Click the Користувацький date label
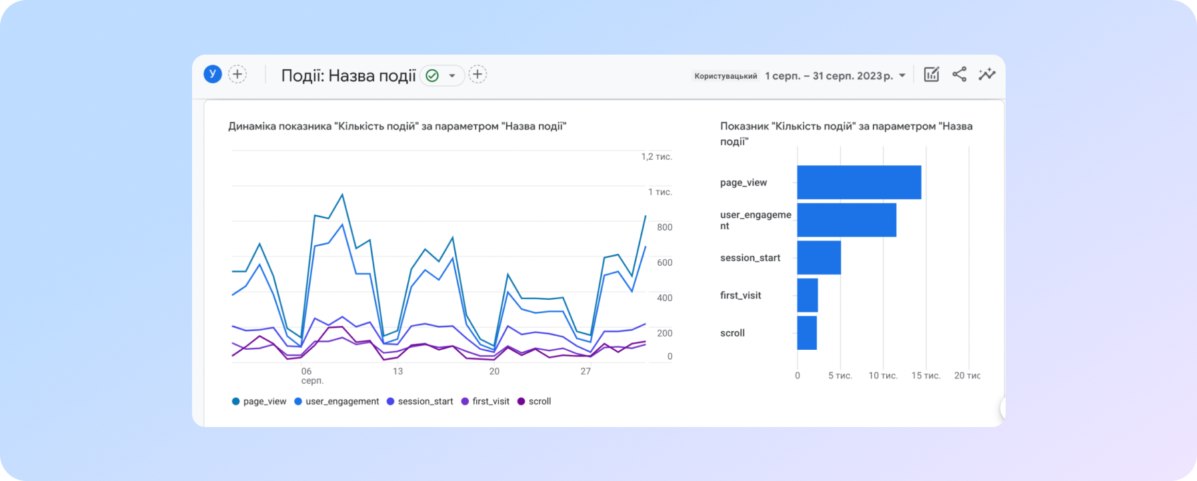Image resolution: width=1197 pixels, height=481 pixels. 726,76
